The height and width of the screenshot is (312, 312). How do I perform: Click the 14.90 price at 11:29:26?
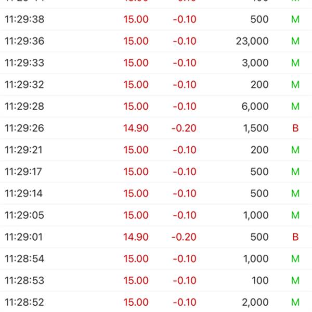click(136, 128)
